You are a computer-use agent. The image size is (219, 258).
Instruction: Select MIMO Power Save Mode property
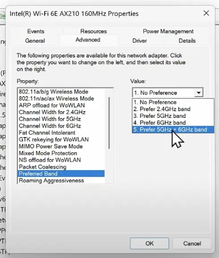tap(61, 146)
